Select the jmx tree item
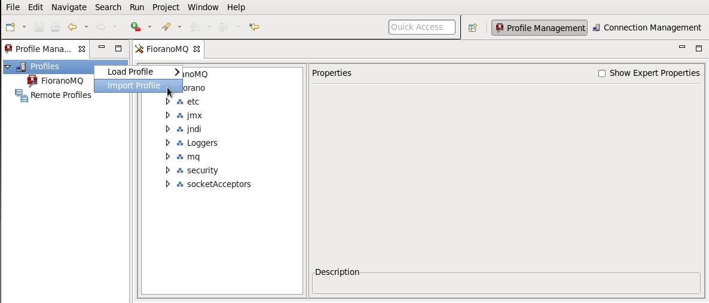 pyautogui.click(x=194, y=116)
